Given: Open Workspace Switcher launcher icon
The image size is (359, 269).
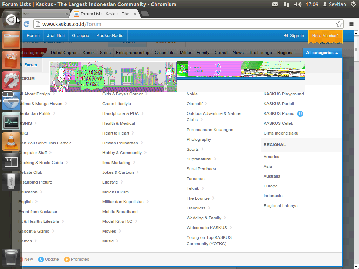Looking at the screenshot, I should tap(11, 162).
